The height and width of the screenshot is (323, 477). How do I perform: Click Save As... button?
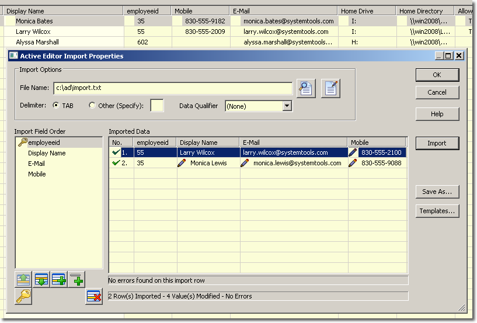(x=437, y=192)
